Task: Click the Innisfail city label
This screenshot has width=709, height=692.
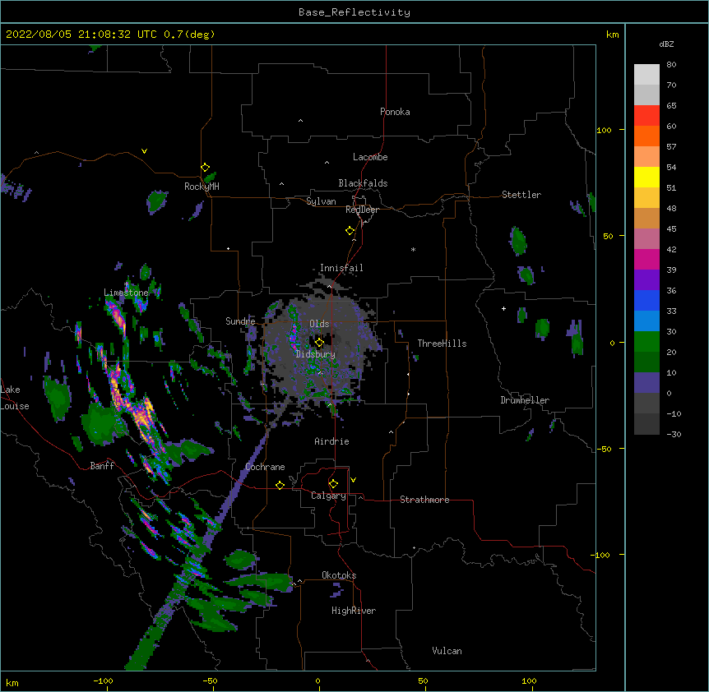Action: (341, 268)
